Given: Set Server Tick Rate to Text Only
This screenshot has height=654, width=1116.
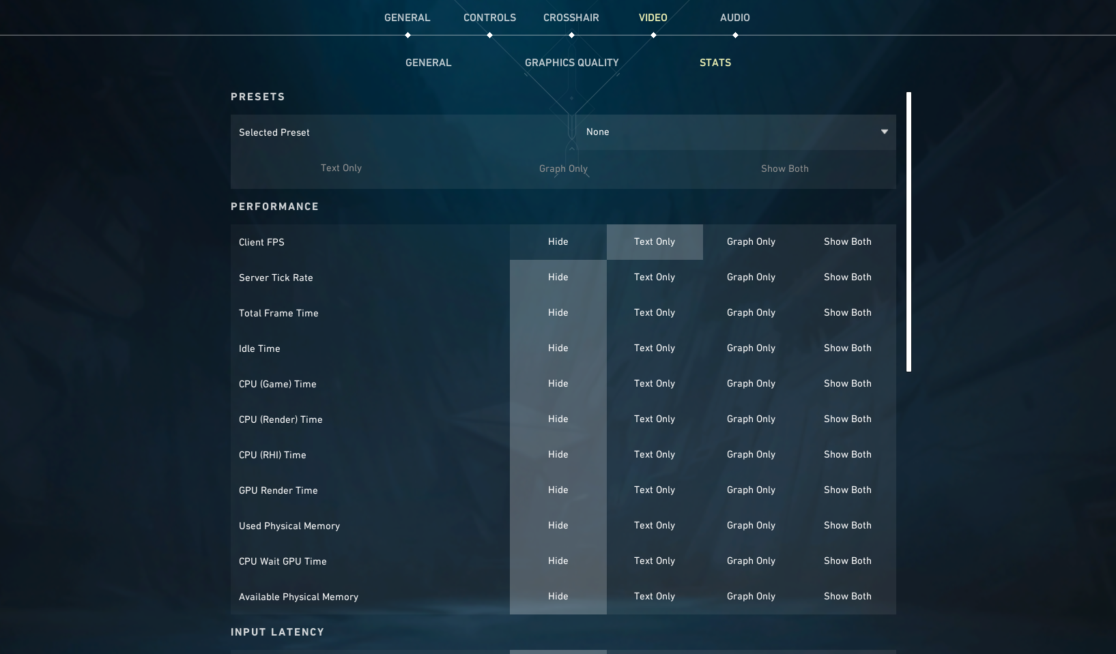Looking at the screenshot, I should 655,278.
